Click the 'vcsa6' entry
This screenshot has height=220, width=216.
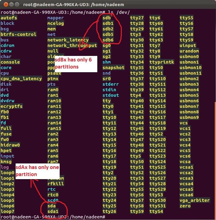(x=187, y=195)
